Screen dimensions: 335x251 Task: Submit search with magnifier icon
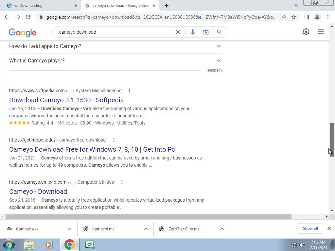click(x=219, y=32)
